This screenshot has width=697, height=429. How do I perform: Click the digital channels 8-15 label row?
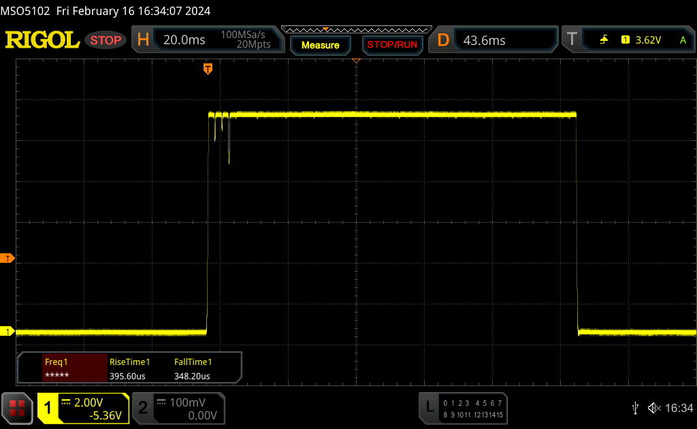tap(472, 415)
